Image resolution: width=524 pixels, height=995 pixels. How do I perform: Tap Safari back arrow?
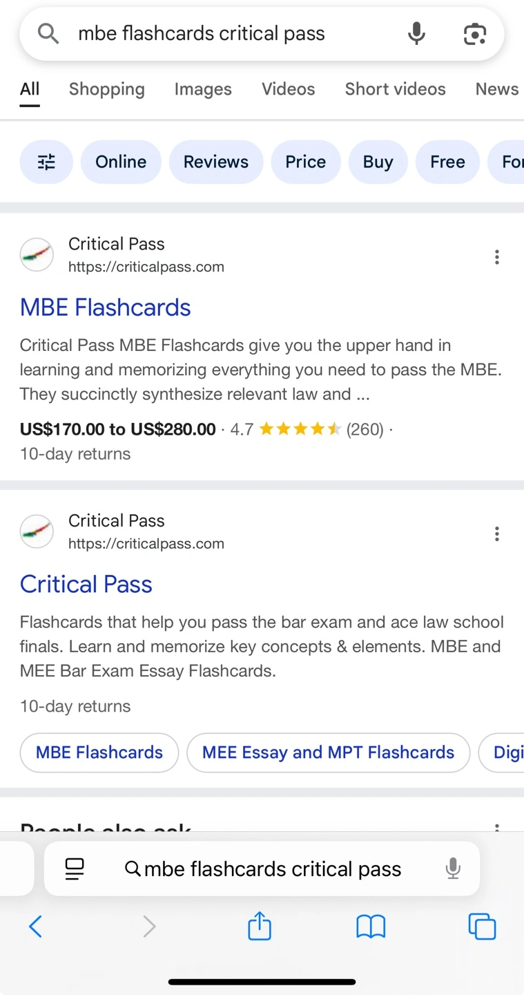(x=35, y=926)
